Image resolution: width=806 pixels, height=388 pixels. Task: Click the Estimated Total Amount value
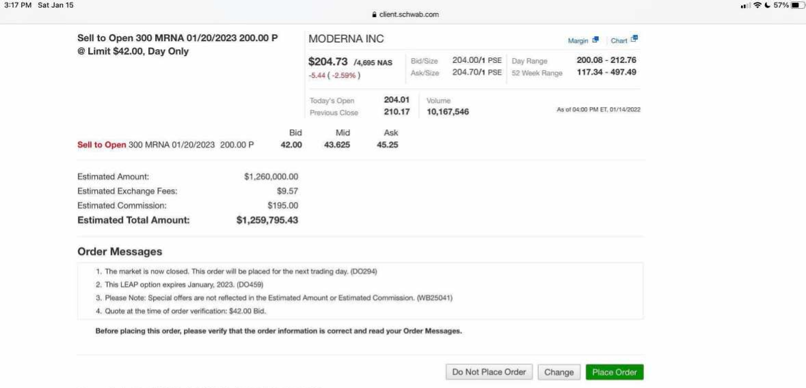pyautogui.click(x=267, y=220)
